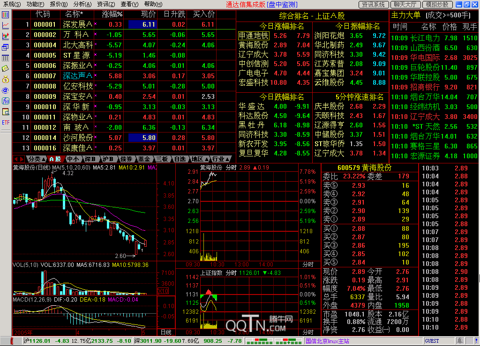This screenshot has height=346, width=480.
Task: Click the 600579 黄海股份 quote panel title
Action: click(x=364, y=168)
